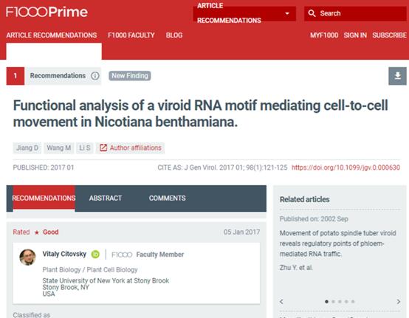Click the Subscribe link

tap(389, 35)
